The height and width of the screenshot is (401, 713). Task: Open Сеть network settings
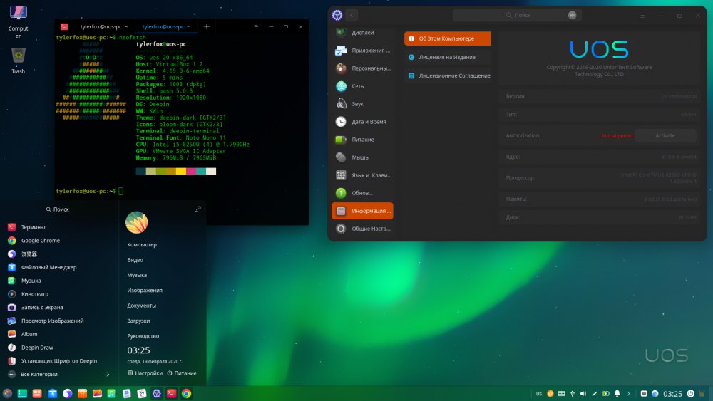click(362, 86)
